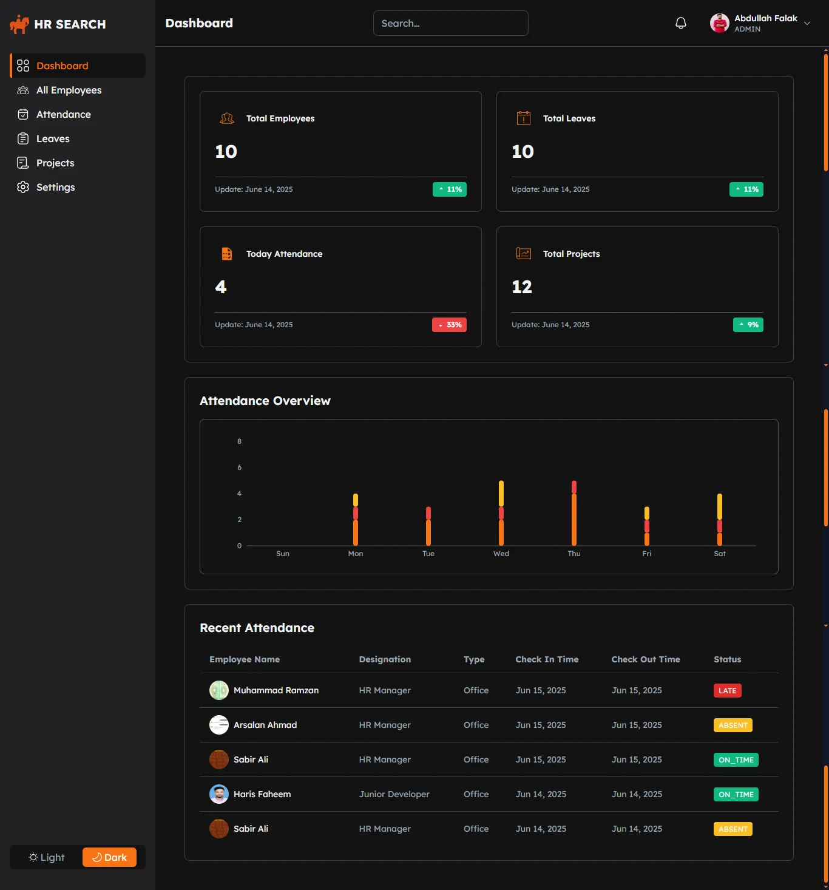The height and width of the screenshot is (890, 829).
Task: Click inside the Search input field
Action: pos(450,23)
